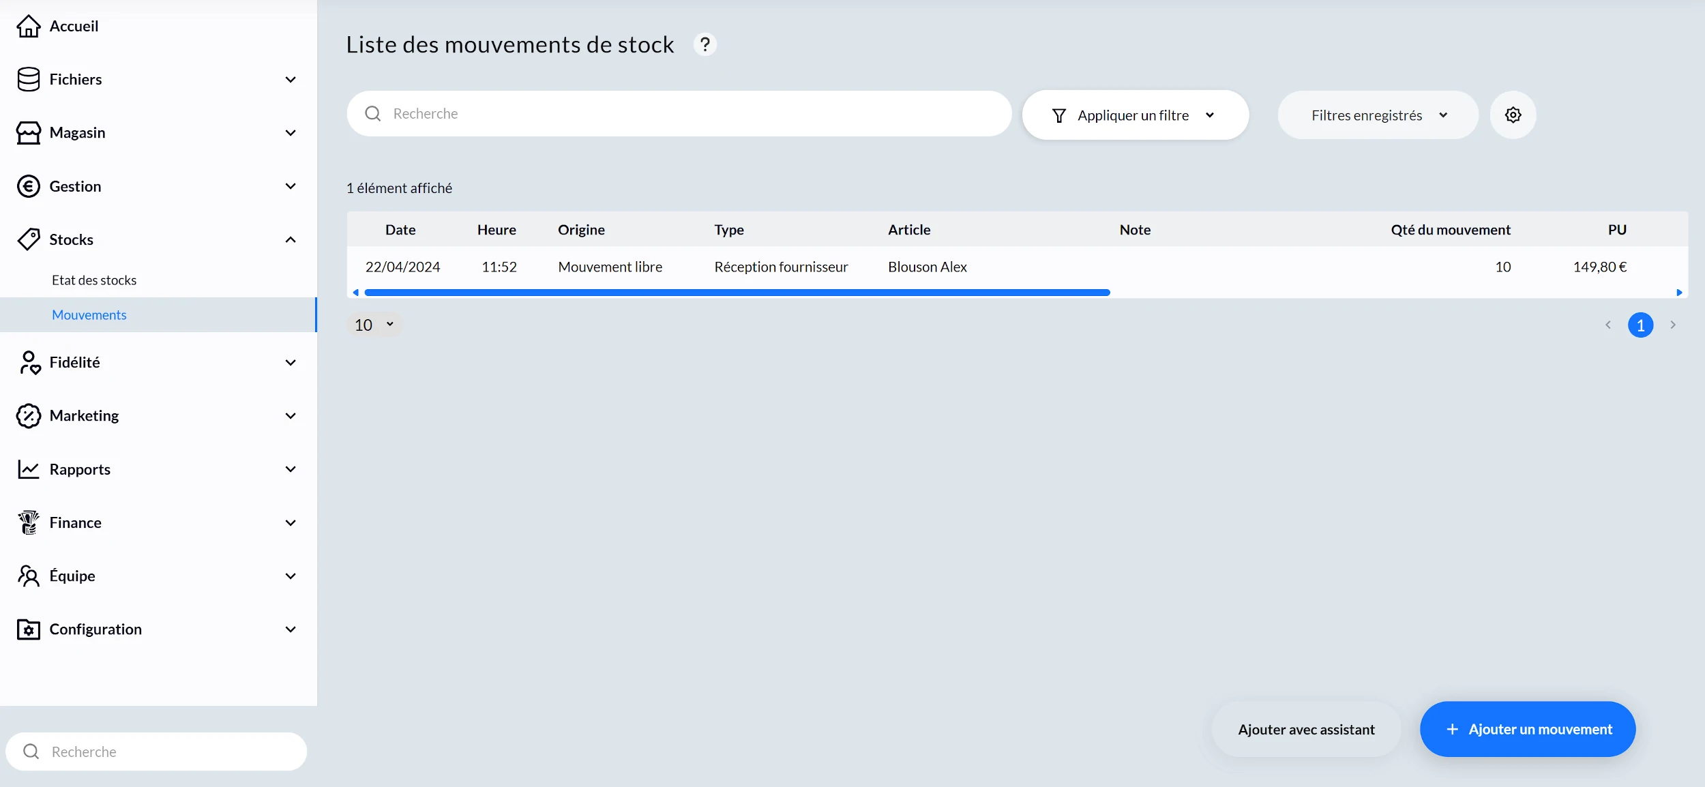The image size is (1705, 787).
Task: Collapse the Stocks menu chevron
Action: (x=291, y=239)
